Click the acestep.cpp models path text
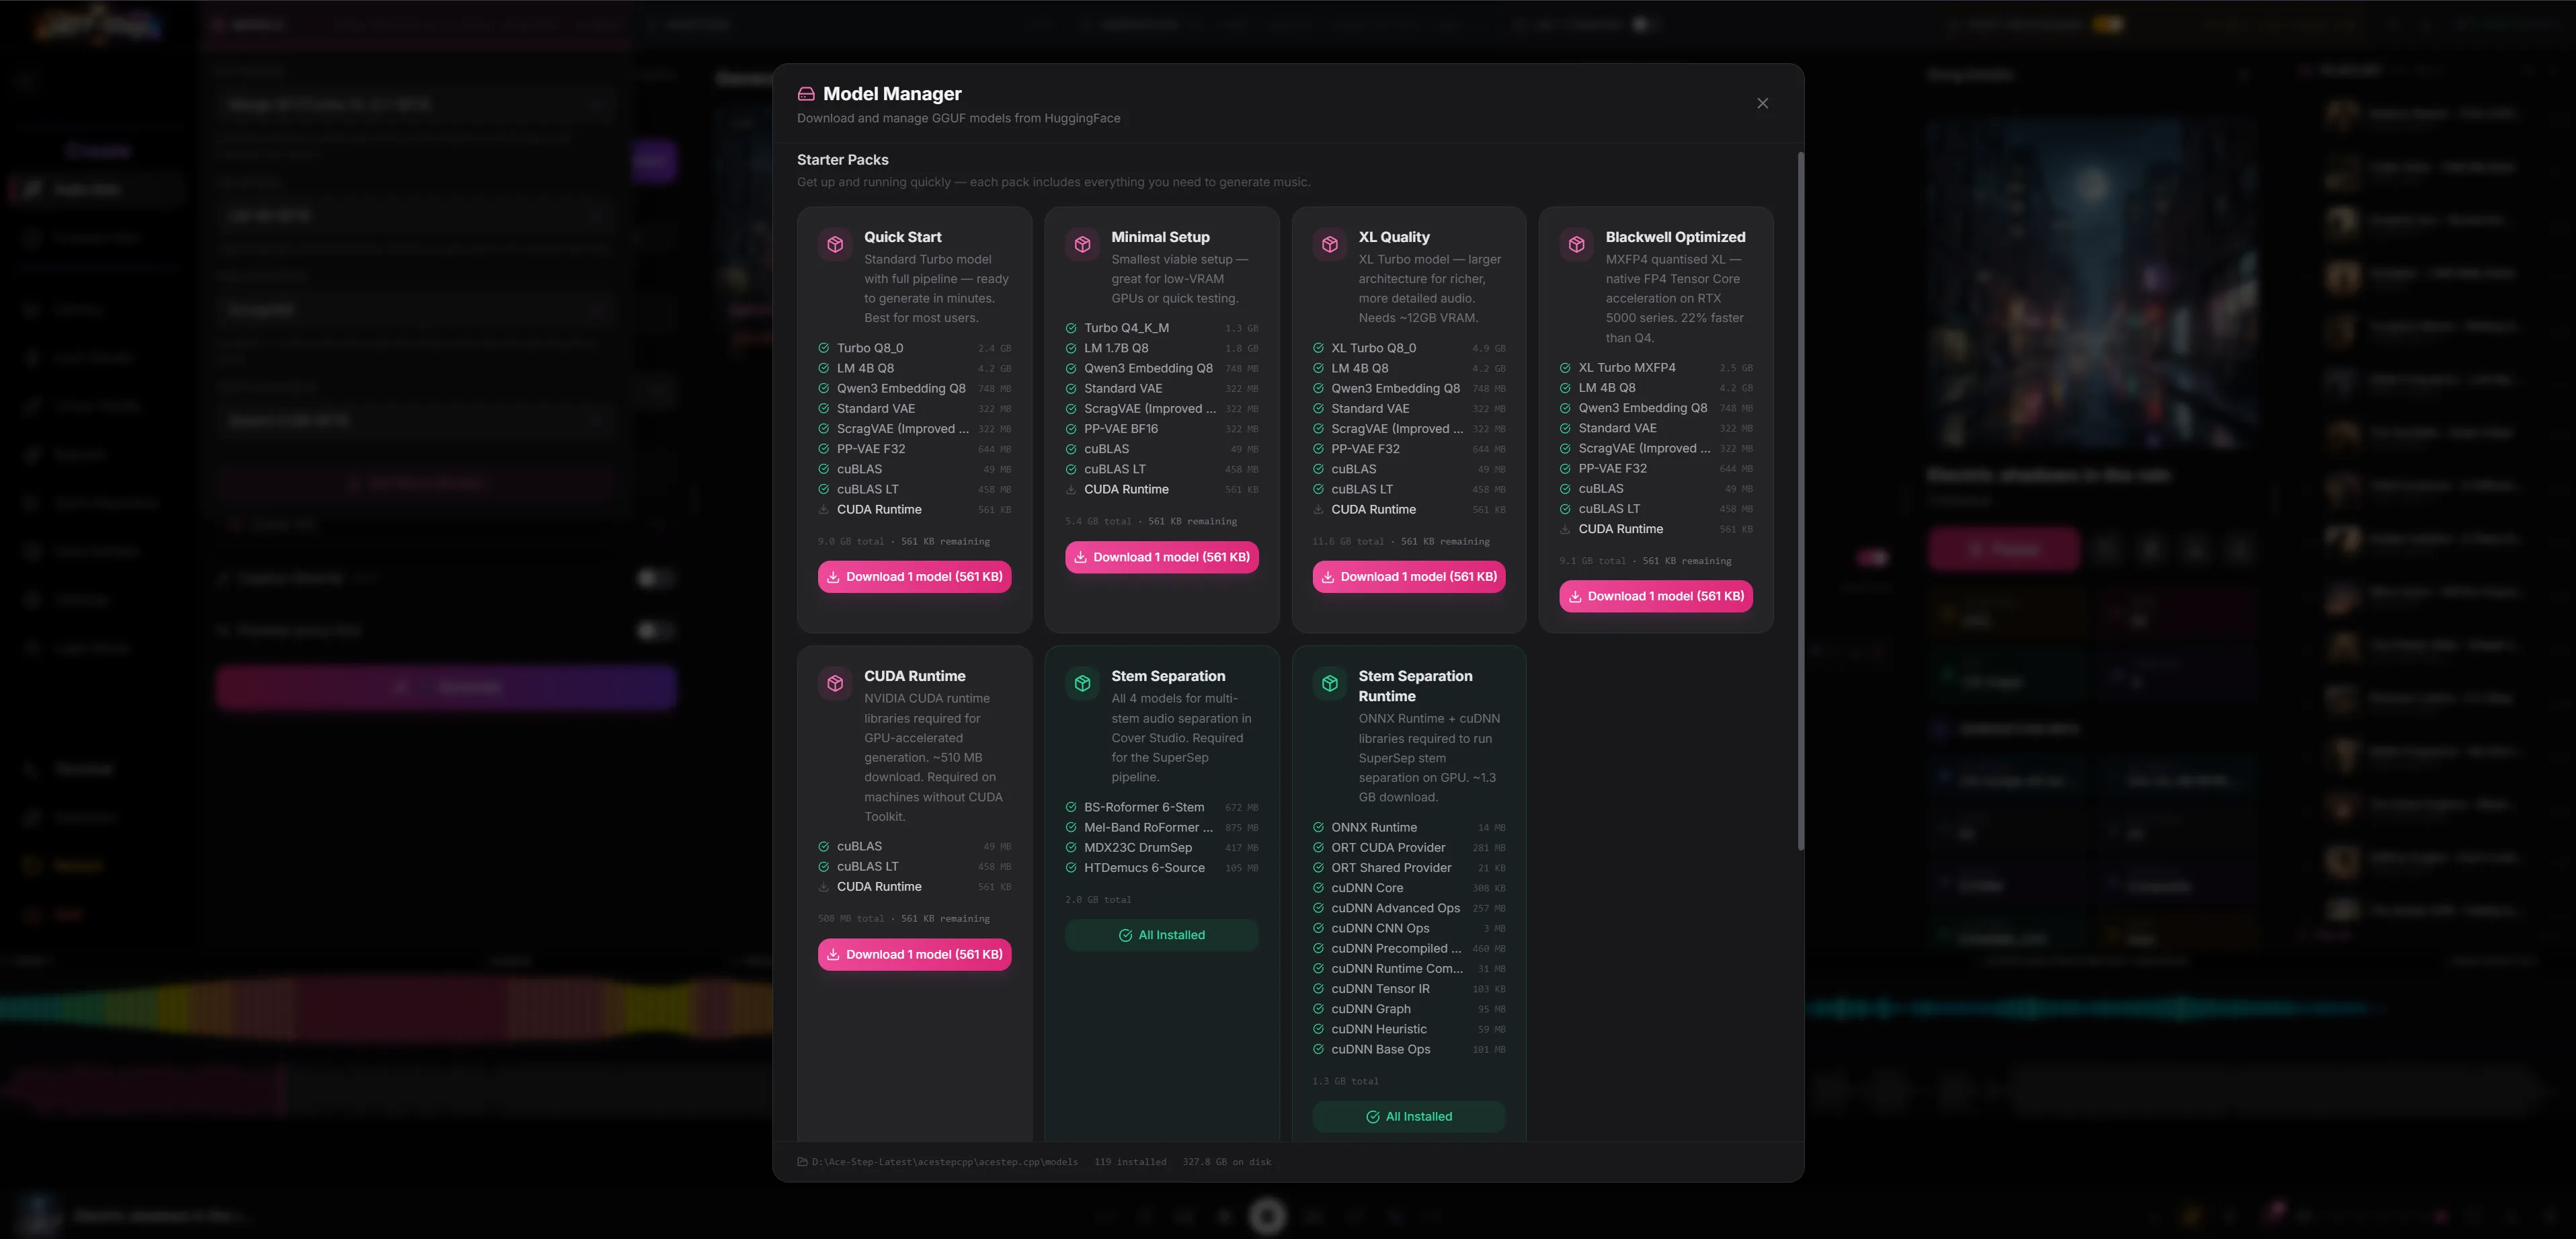Viewport: 2576px width, 1239px height. coord(944,1162)
